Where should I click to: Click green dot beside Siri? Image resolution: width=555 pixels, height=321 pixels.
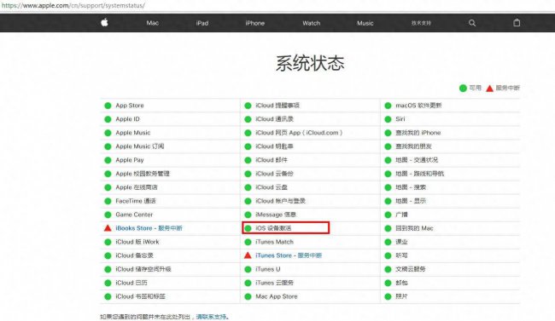click(x=388, y=119)
